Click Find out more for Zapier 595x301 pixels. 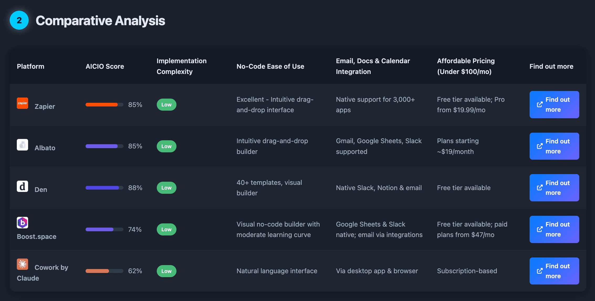click(554, 104)
